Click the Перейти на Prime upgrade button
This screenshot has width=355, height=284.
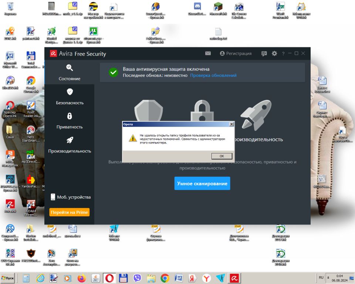[x=70, y=212]
